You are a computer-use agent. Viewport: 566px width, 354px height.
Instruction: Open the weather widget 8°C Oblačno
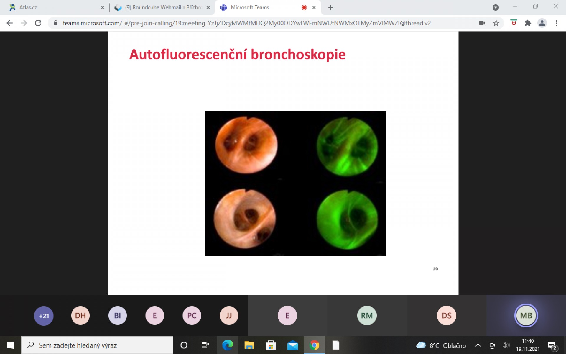tap(441, 345)
